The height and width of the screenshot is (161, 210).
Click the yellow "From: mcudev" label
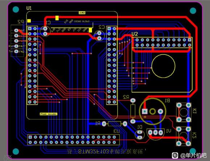[49, 114]
